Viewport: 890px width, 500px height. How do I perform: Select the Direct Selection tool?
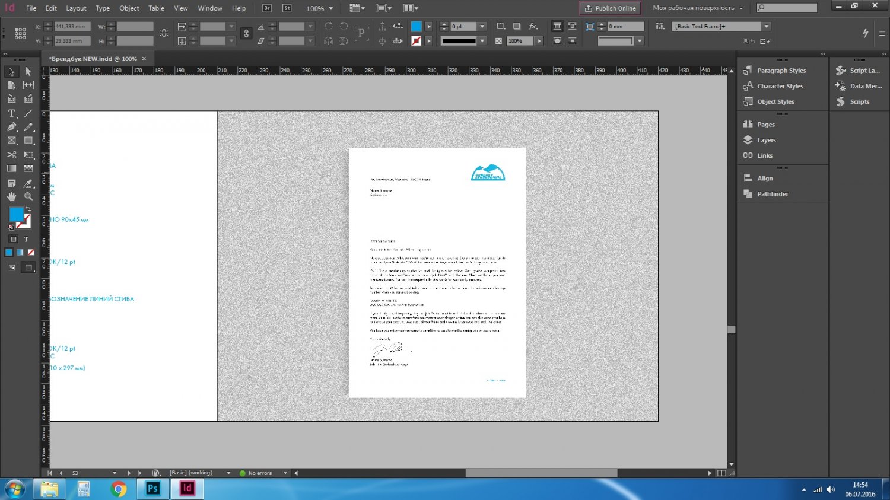28,72
